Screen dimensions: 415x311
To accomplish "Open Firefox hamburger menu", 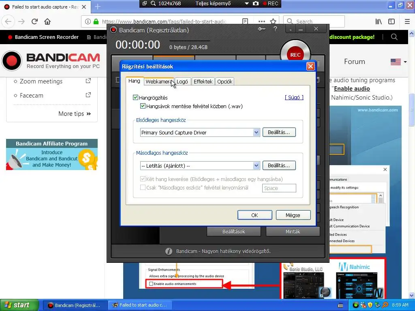I will (407, 21).
